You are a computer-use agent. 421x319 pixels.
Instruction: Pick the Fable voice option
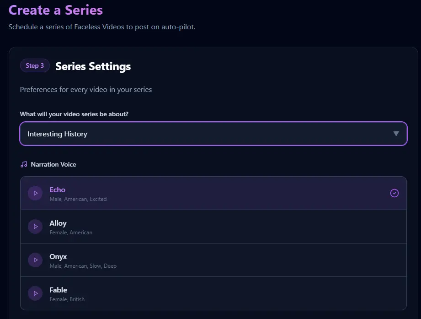[58, 290]
